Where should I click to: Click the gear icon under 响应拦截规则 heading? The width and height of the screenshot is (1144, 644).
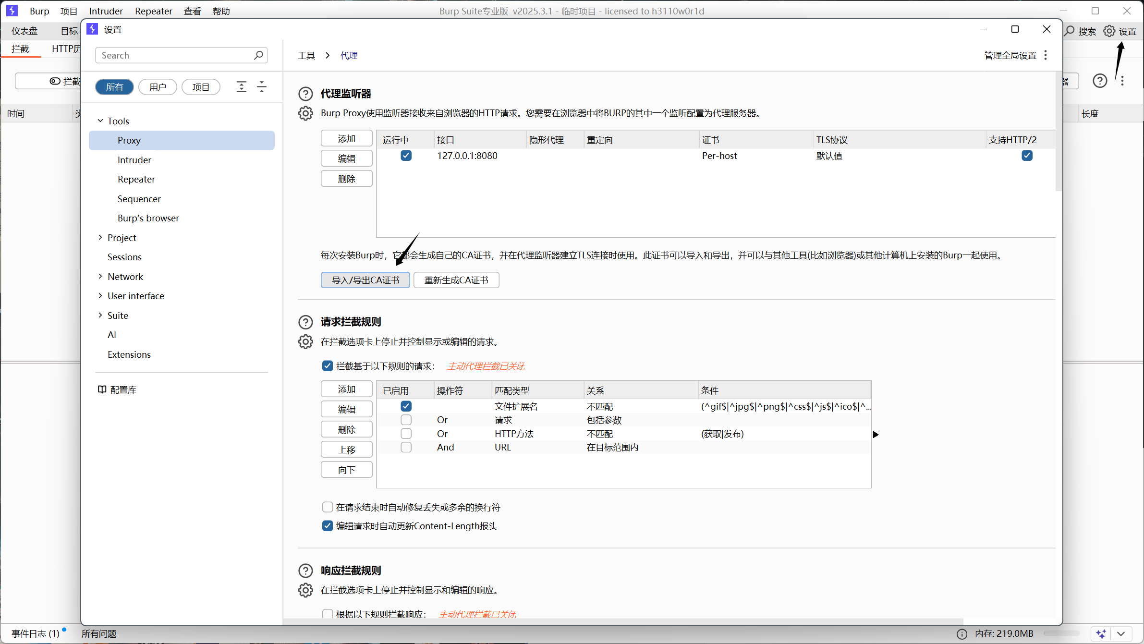tap(305, 590)
